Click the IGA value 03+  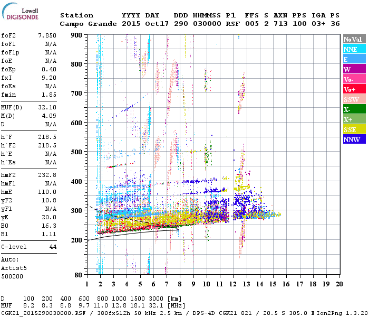318,24
